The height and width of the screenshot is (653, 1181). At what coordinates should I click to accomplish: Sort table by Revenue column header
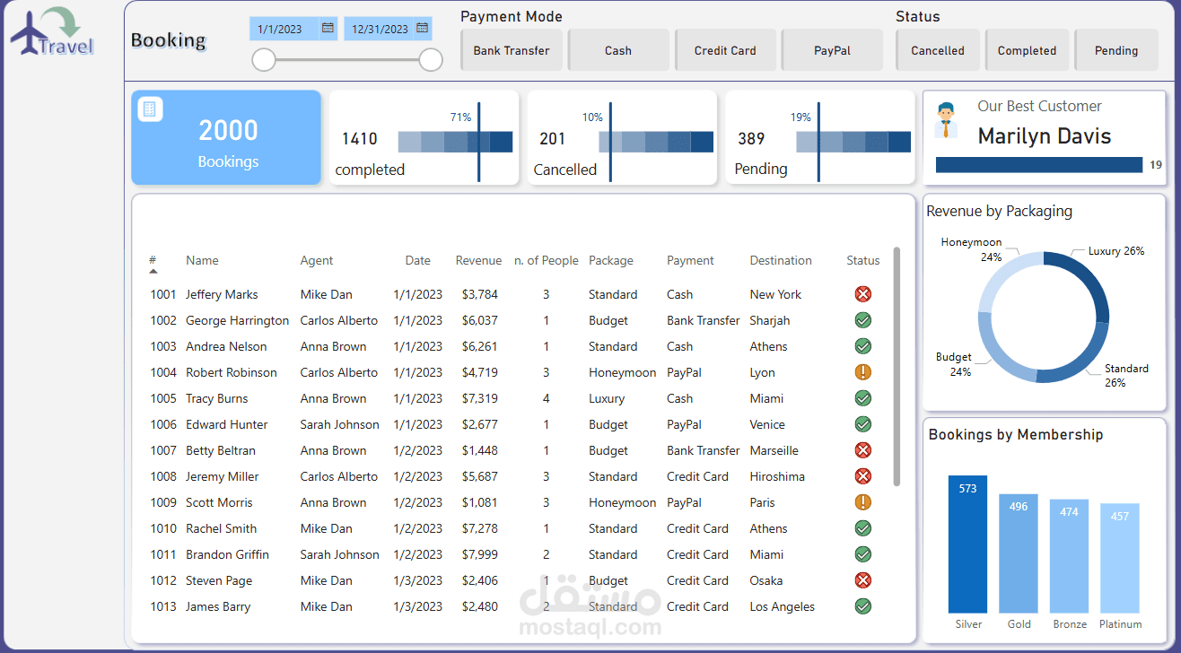pyautogui.click(x=478, y=260)
